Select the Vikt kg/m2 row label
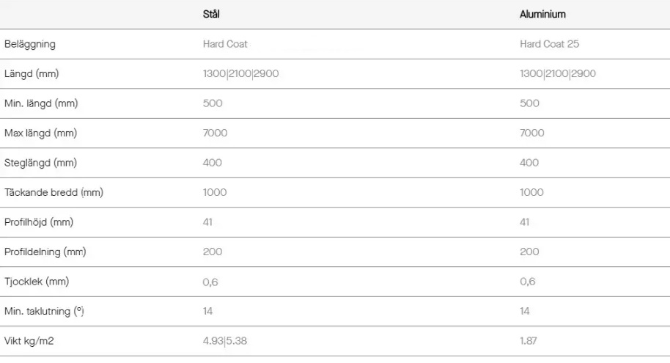670x363 pixels. pos(29,341)
